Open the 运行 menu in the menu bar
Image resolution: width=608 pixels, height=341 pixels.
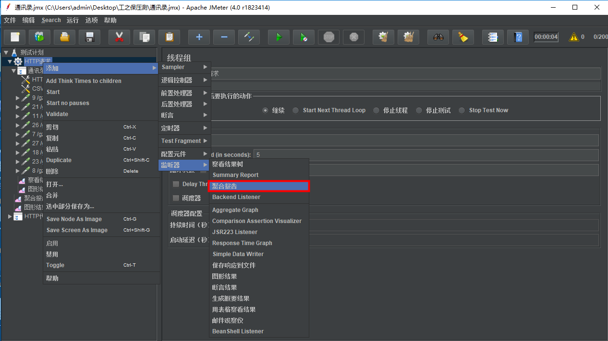[73, 20]
